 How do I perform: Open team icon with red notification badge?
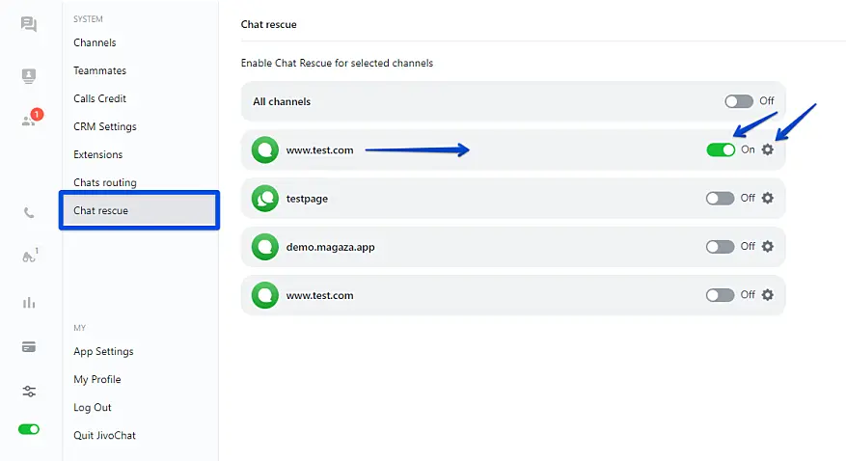(x=29, y=121)
